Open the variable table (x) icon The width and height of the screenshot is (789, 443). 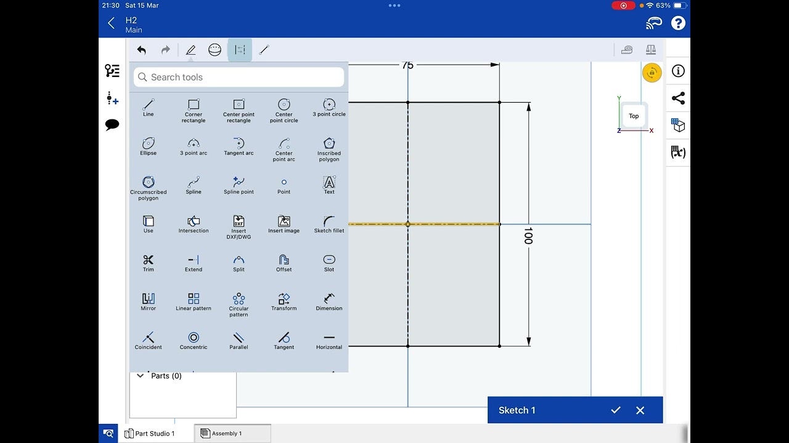[x=678, y=152]
